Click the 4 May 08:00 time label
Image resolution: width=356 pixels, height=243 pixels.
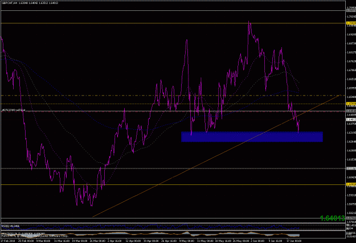187,241
